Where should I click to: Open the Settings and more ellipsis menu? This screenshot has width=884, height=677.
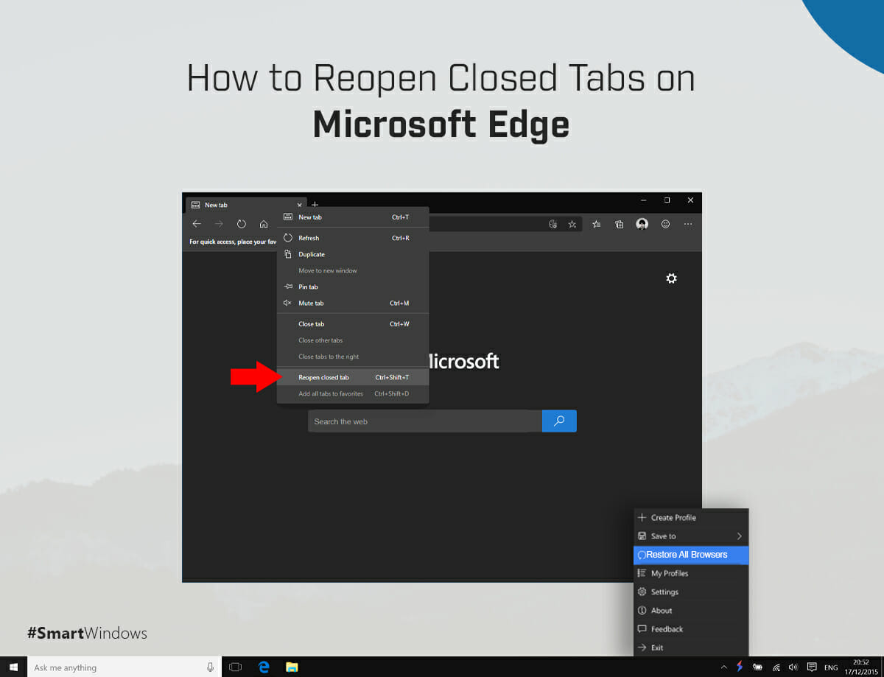(x=687, y=224)
